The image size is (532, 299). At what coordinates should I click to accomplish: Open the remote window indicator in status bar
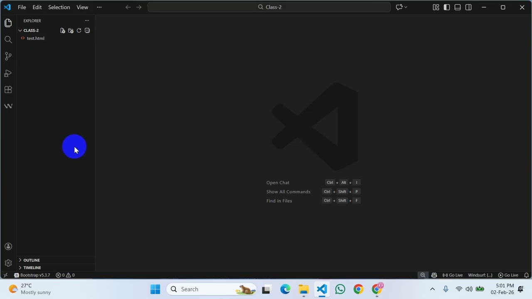(5, 275)
